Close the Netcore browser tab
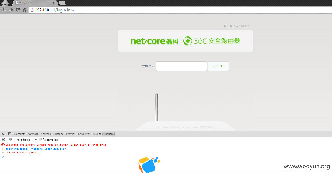Screen dimensions: 332x173 coord(54,3)
